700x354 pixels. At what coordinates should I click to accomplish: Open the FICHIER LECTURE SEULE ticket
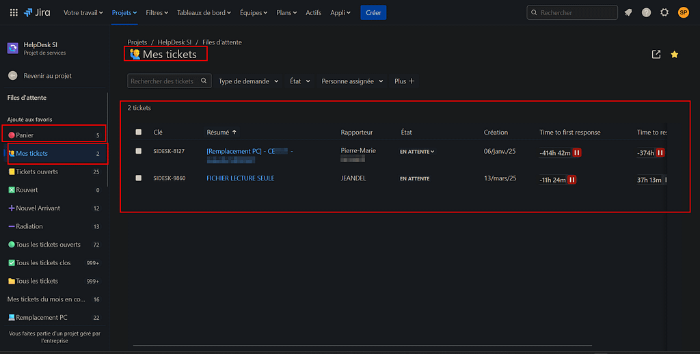[240, 178]
